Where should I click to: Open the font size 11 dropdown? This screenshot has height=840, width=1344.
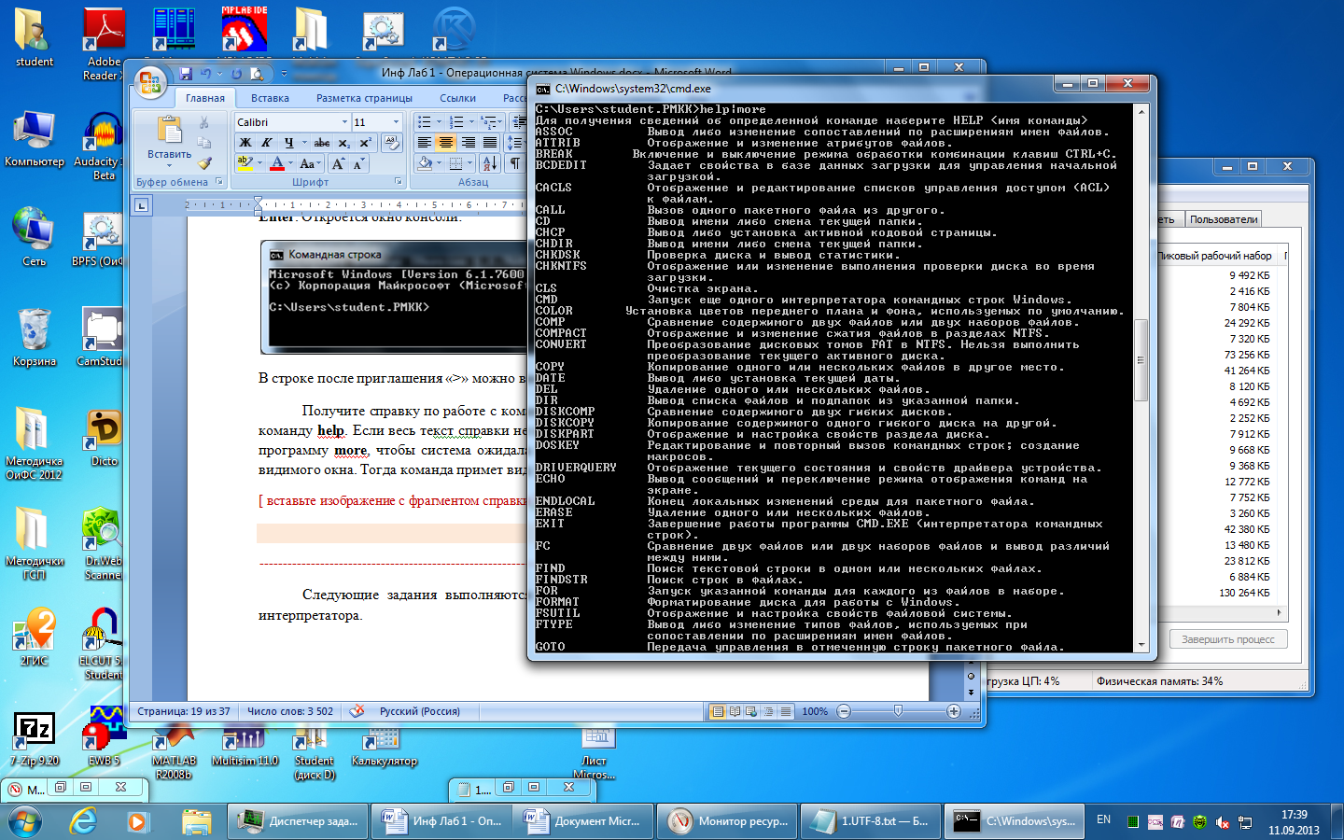[x=396, y=122]
